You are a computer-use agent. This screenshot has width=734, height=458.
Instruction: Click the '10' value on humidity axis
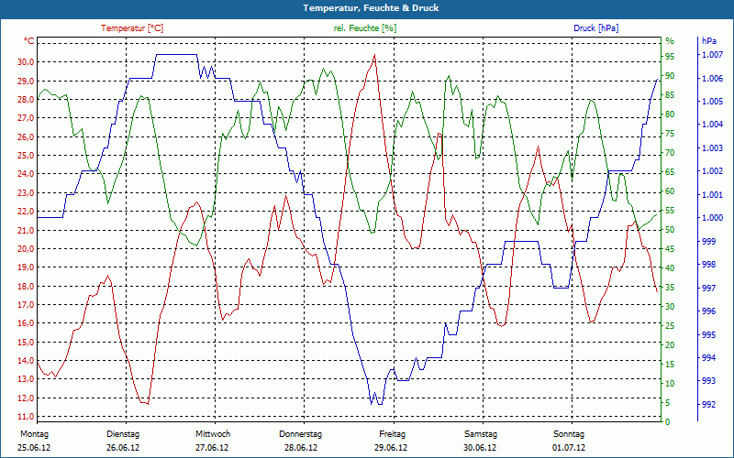[x=670, y=383]
